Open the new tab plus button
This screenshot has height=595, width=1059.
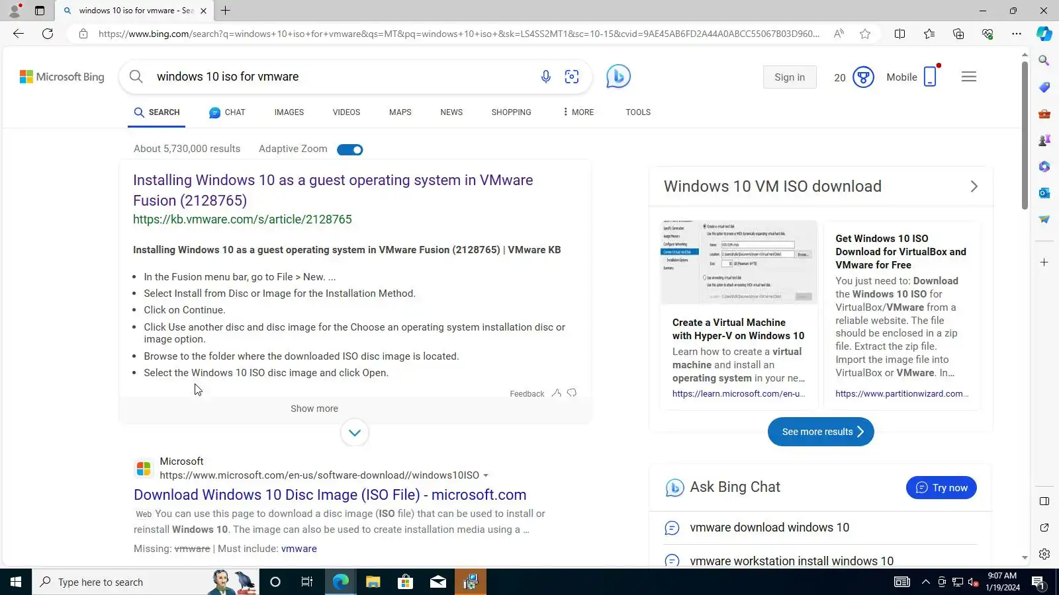(226, 11)
